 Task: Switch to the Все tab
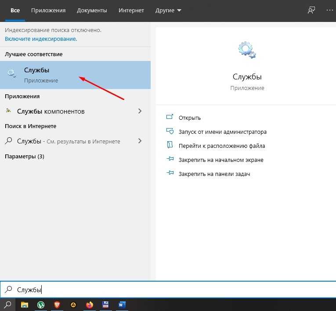point(15,10)
